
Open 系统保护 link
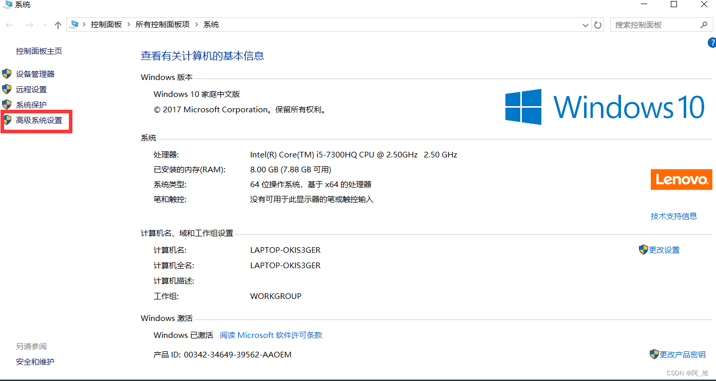click(31, 105)
